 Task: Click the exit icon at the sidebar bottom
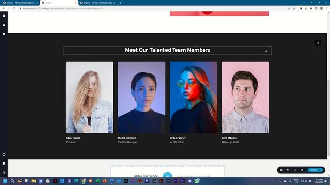(x=4, y=173)
